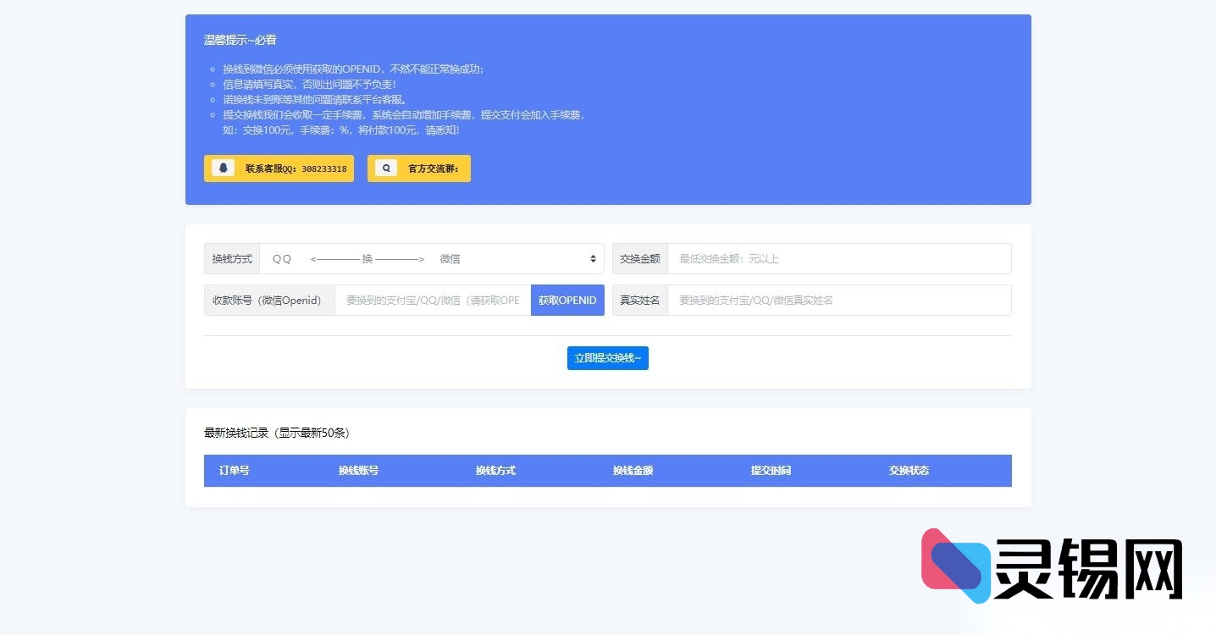Click the 联系客服QQ number text

[x=296, y=168]
